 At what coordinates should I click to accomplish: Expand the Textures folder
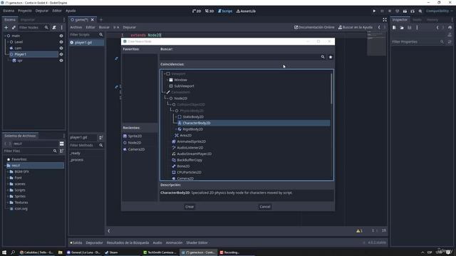pyautogui.click(x=8, y=203)
